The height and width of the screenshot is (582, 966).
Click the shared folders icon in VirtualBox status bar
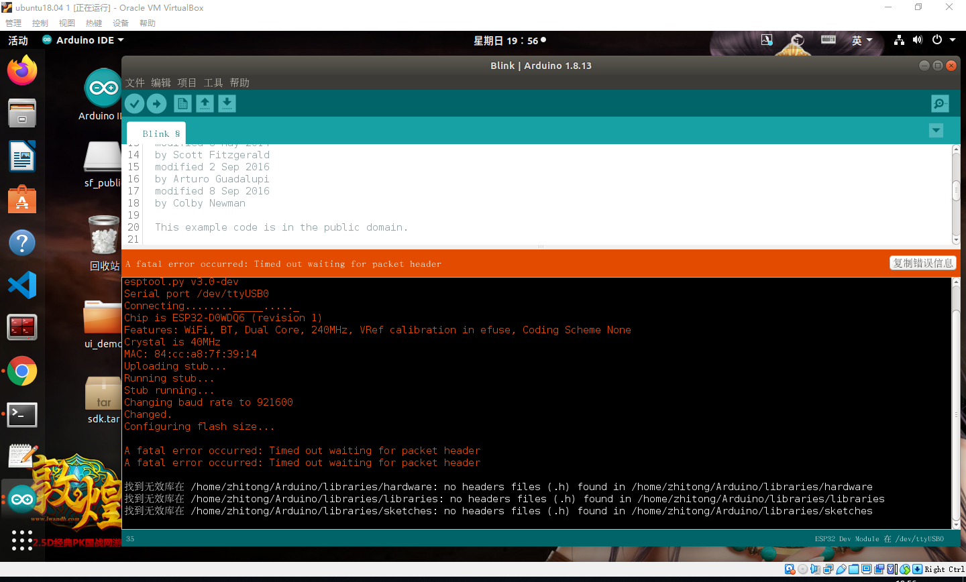853,569
